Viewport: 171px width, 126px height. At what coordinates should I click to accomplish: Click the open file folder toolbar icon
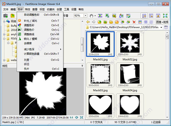pos(13,16)
